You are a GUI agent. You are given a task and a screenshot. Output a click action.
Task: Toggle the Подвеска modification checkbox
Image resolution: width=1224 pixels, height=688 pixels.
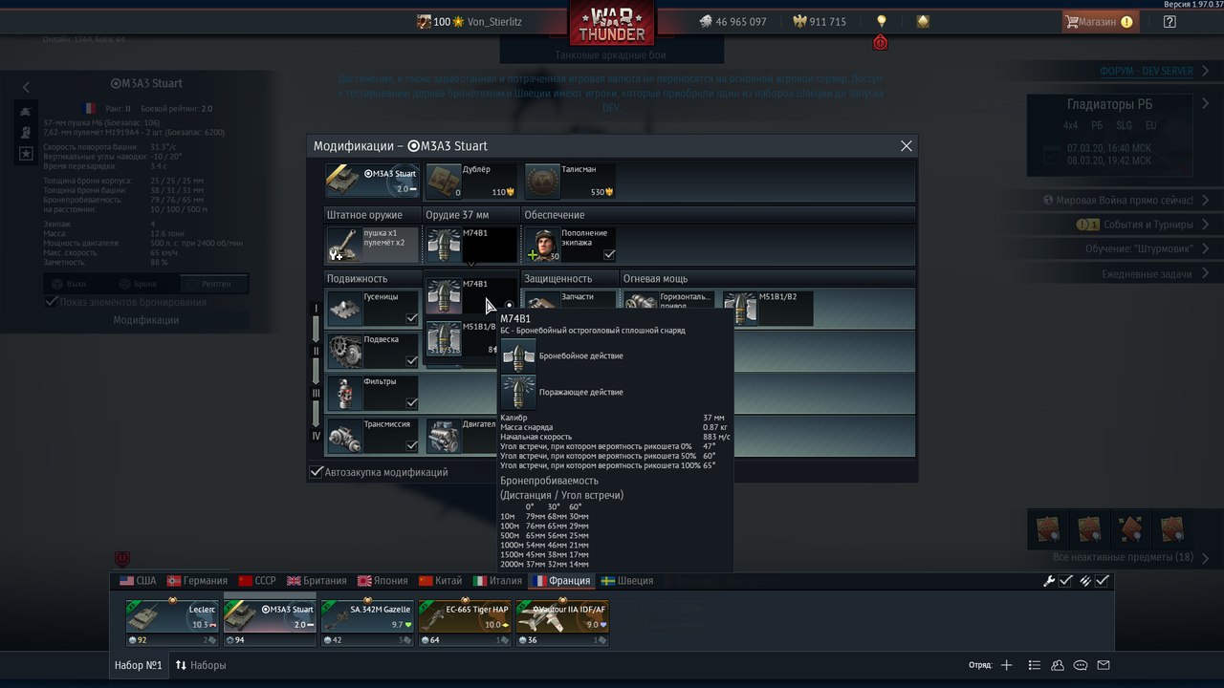tap(411, 361)
